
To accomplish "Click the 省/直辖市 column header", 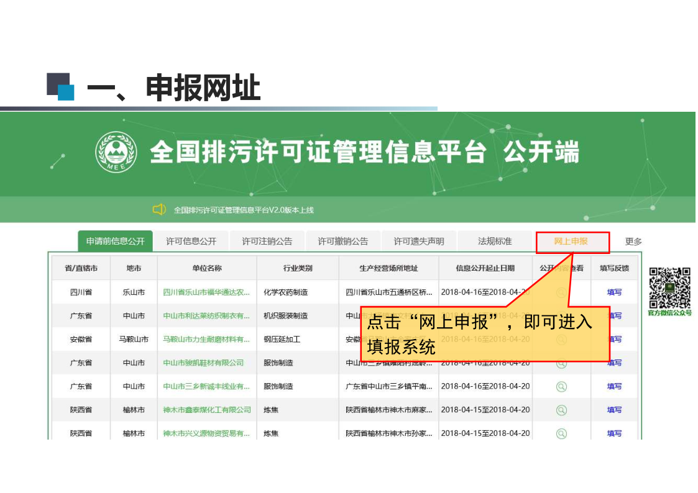I will (x=81, y=268).
